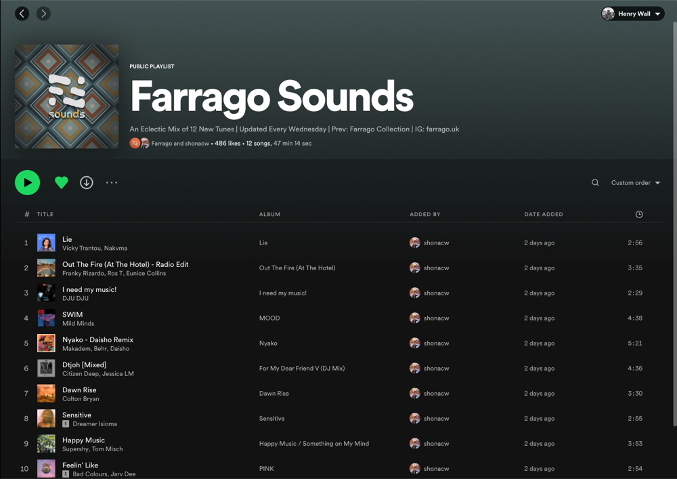Click the green Play button for the playlist
677x479 pixels.
pos(27,182)
